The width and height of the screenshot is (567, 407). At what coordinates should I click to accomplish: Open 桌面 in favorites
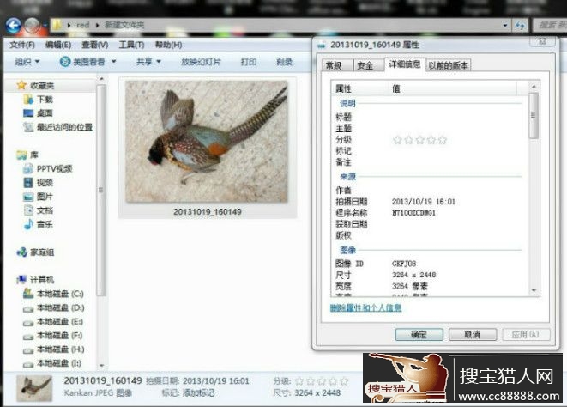point(39,113)
